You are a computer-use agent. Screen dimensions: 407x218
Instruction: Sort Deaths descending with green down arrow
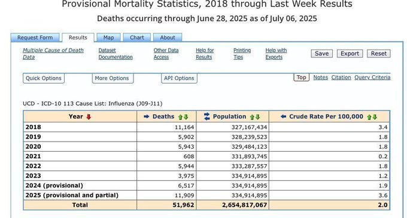[x=186, y=117]
